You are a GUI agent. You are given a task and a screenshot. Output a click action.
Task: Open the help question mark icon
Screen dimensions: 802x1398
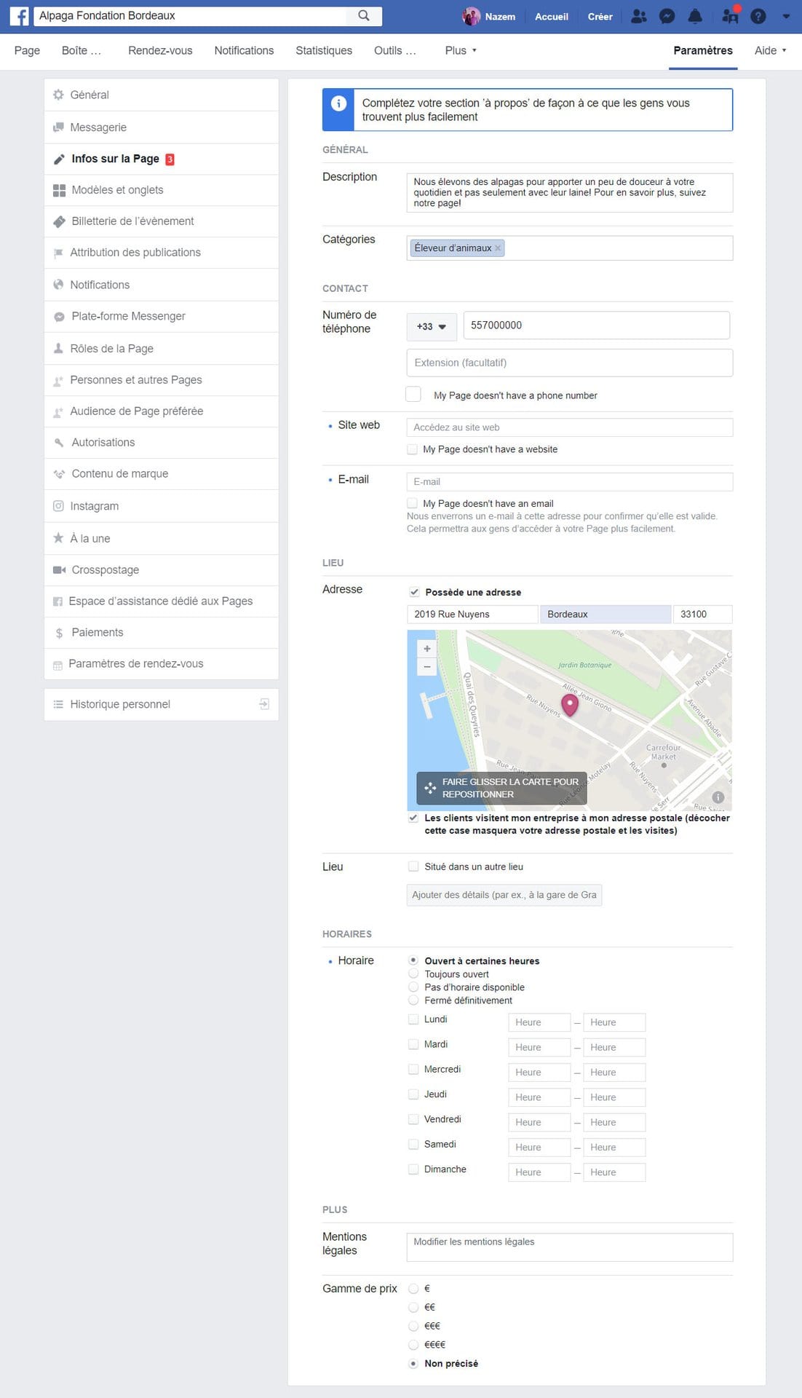click(758, 16)
